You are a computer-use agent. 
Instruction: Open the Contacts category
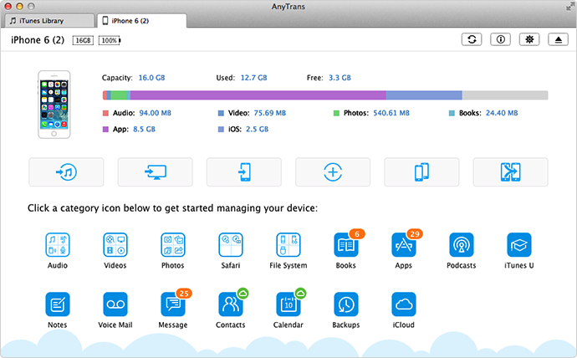(x=231, y=304)
